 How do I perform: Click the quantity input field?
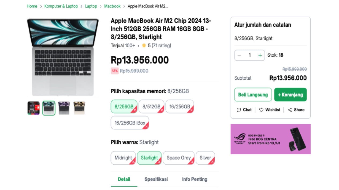(249, 55)
